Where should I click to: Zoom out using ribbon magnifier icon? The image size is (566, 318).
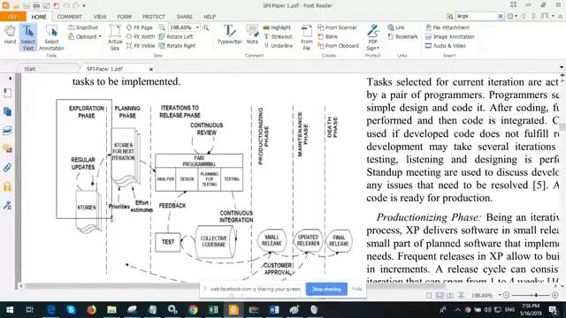click(x=162, y=27)
